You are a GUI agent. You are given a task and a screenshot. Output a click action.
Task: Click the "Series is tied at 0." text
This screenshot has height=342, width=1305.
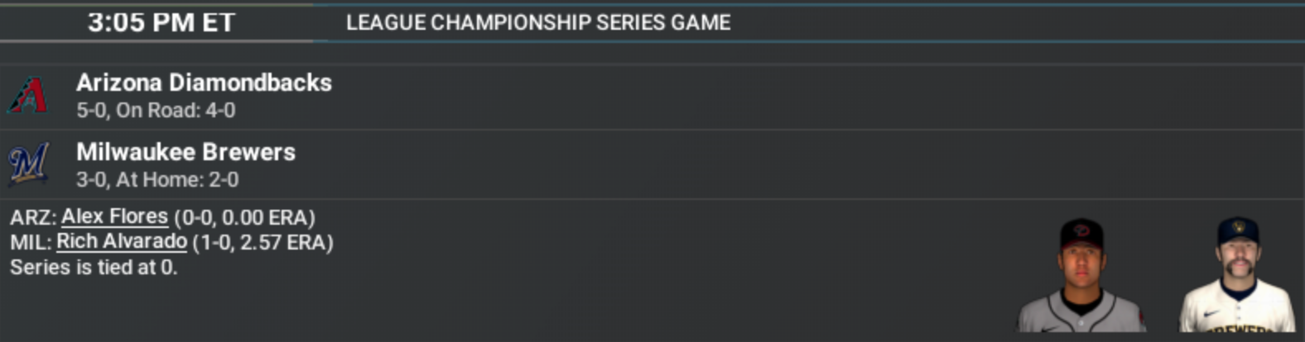point(94,267)
